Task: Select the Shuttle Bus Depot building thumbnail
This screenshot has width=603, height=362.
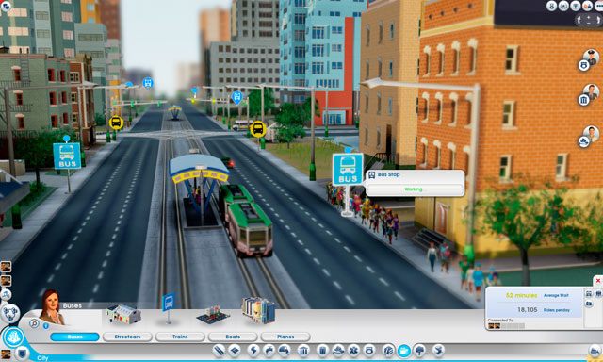Action: [x=123, y=314]
